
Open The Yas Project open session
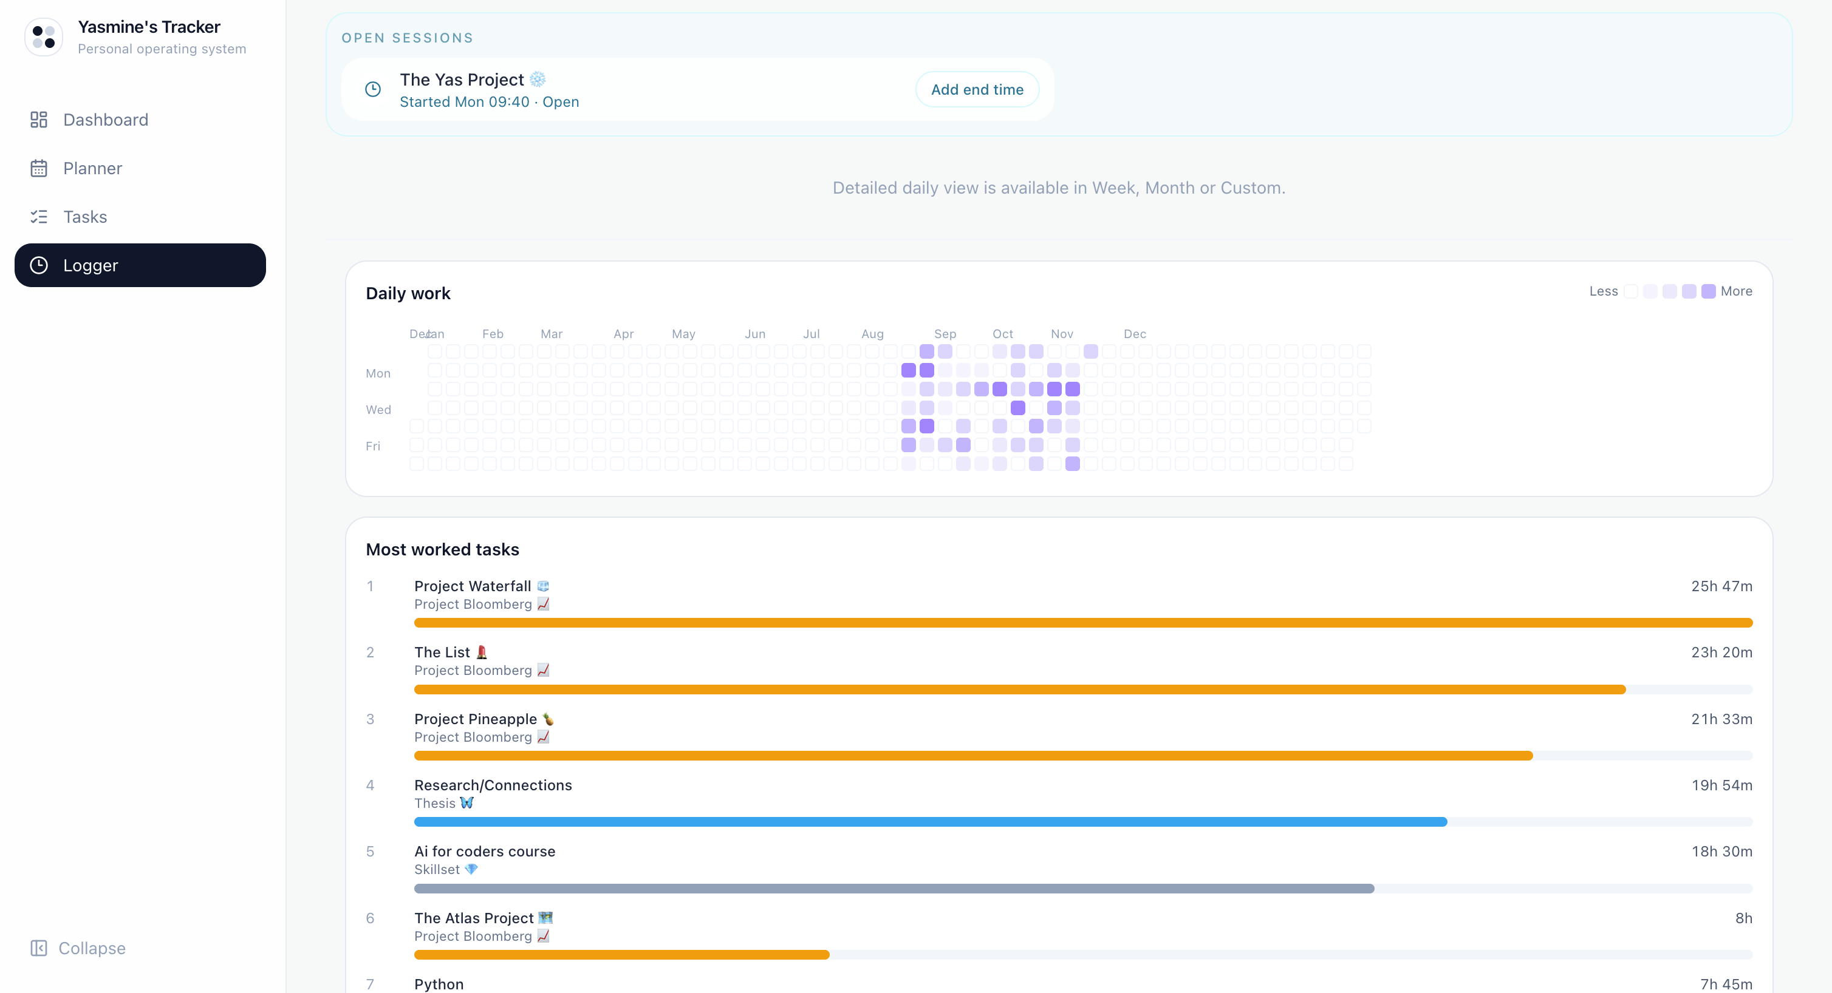[698, 90]
